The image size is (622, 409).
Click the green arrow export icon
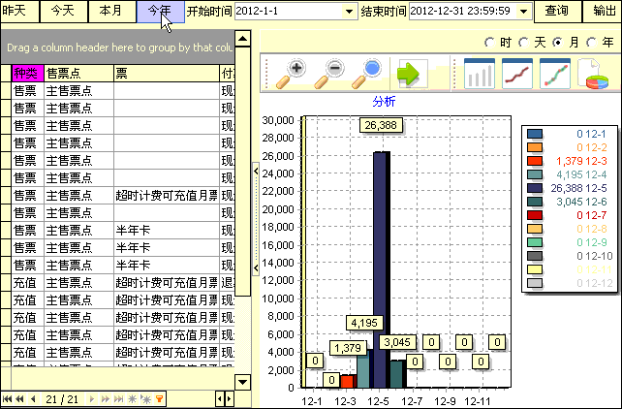tap(410, 74)
